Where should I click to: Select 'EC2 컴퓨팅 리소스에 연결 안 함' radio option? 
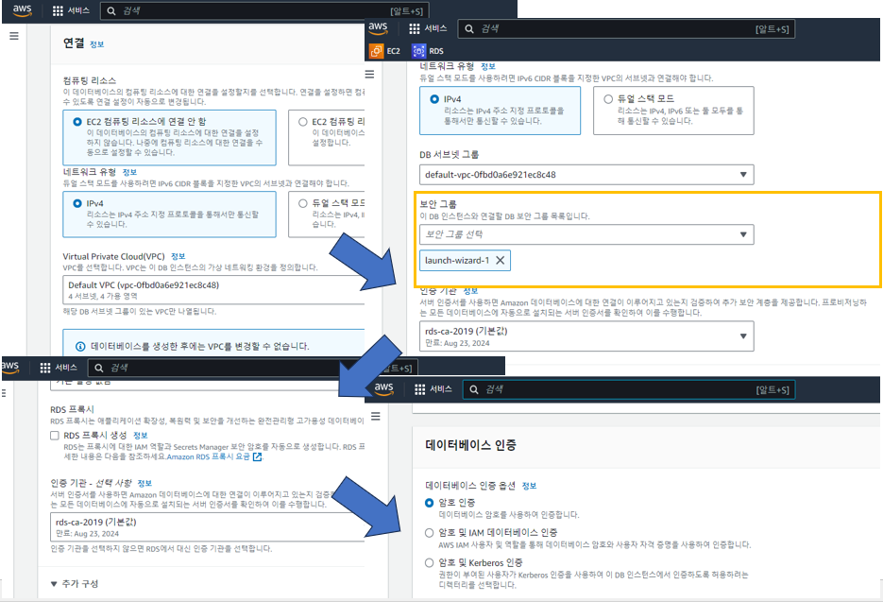point(77,122)
